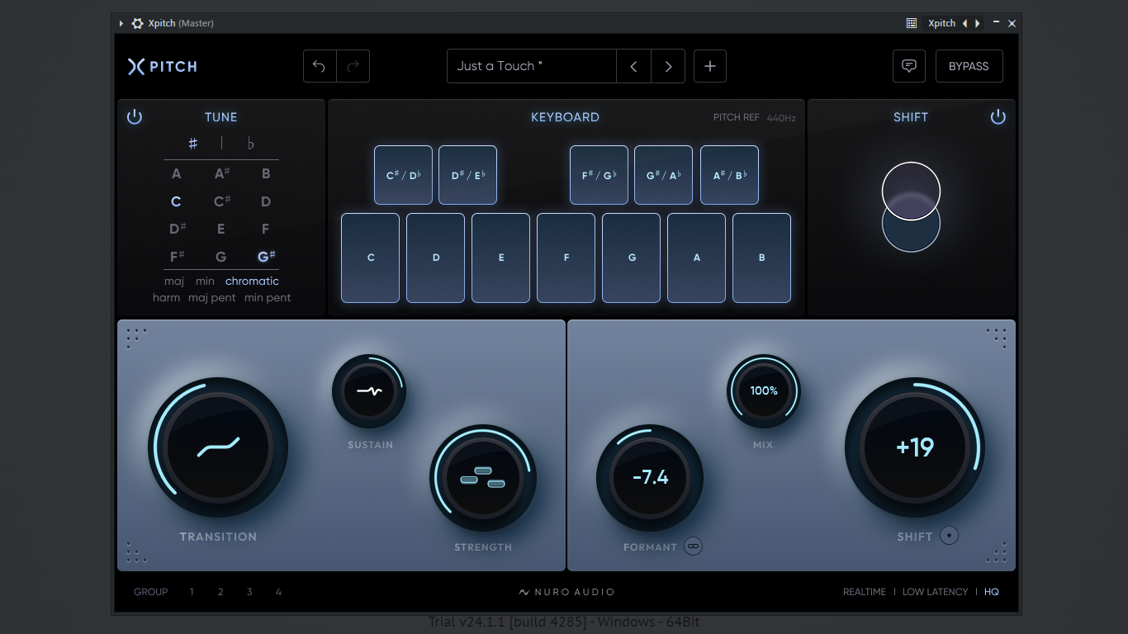Toggle note F# in tune grid
The height and width of the screenshot is (634, 1128).
tap(177, 256)
